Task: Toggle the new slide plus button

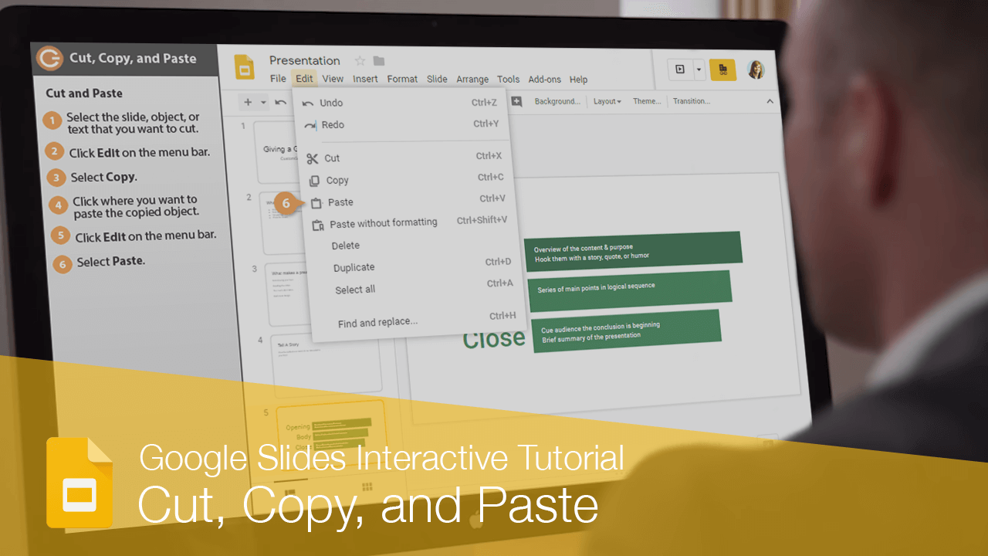Action: pyautogui.click(x=247, y=101)
